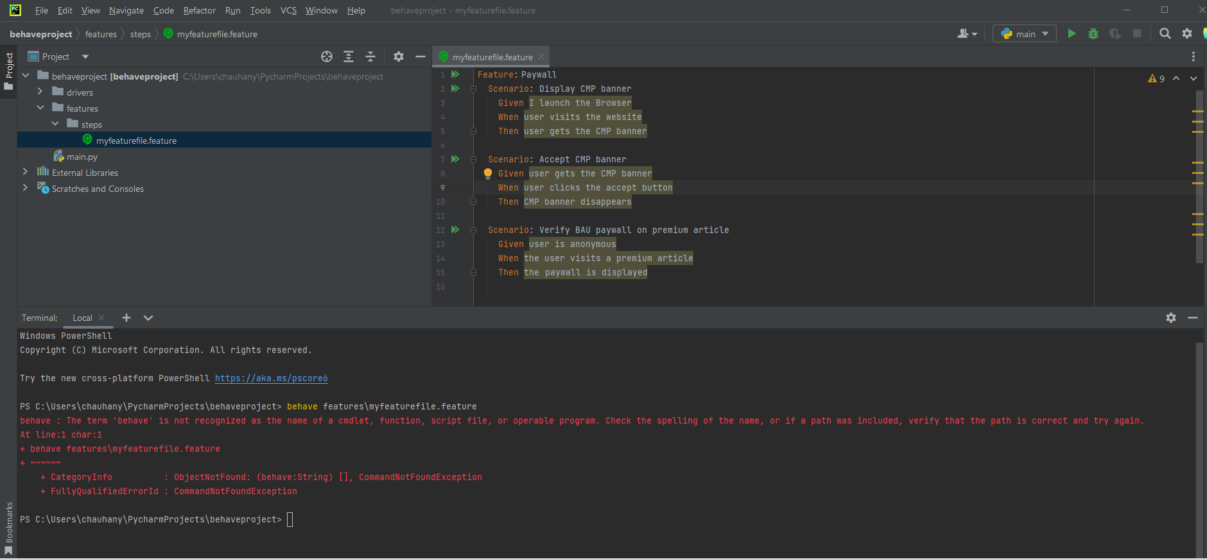
Task: Expand External Libraries node
Action: pyautogui.click(x=26, y=172)
